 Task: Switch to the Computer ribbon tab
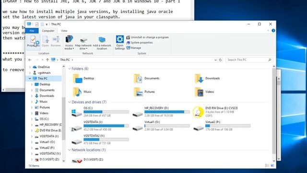[48, 31]
